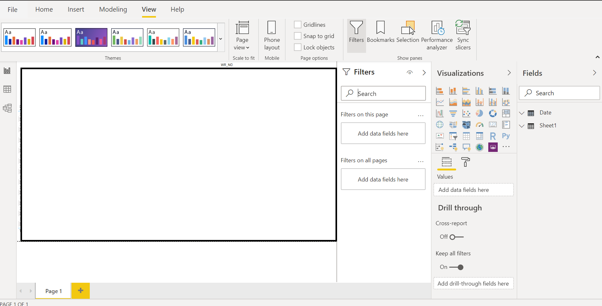This screenshot has width=602, height=306.
Task: Toggle the Filters pane button in ribbon
Action: [x=356, y=36]
